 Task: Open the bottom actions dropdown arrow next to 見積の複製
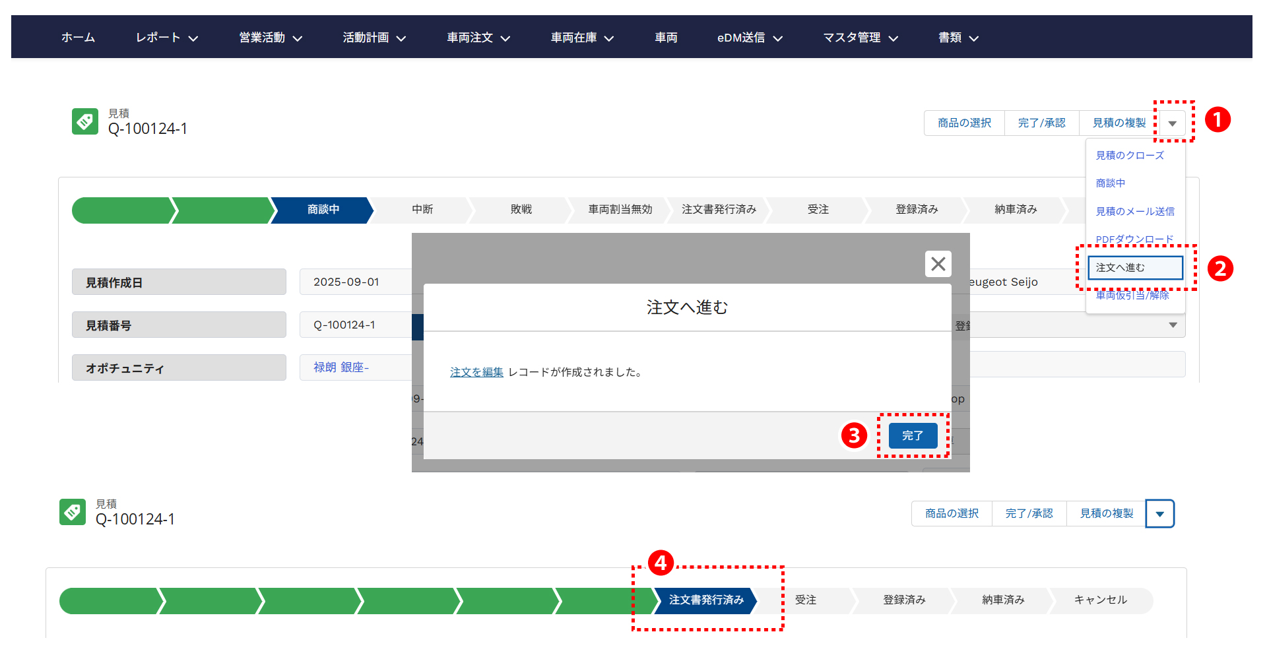tap(1160, 514)
